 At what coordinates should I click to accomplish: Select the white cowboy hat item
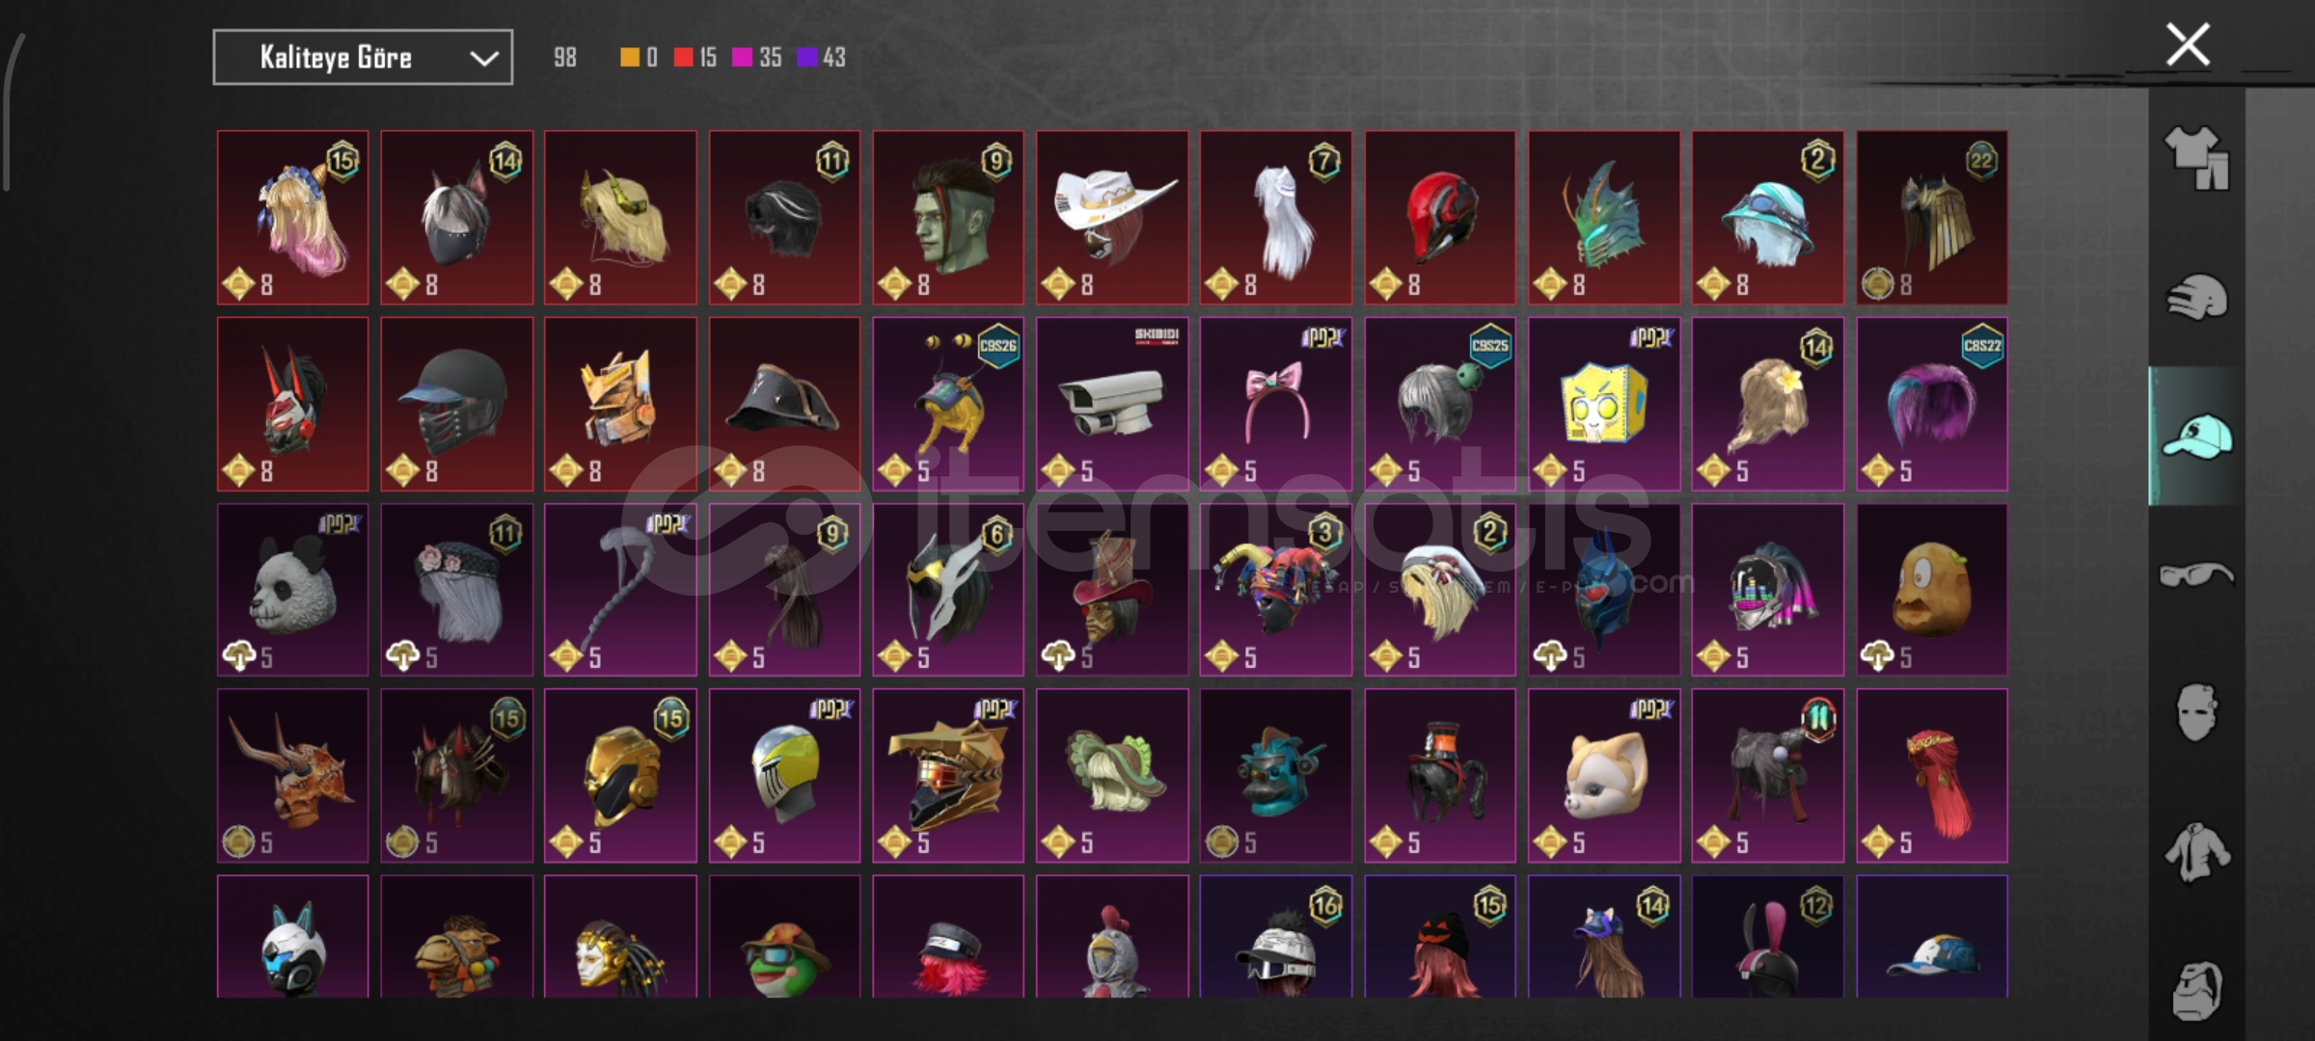(1112, 218)
